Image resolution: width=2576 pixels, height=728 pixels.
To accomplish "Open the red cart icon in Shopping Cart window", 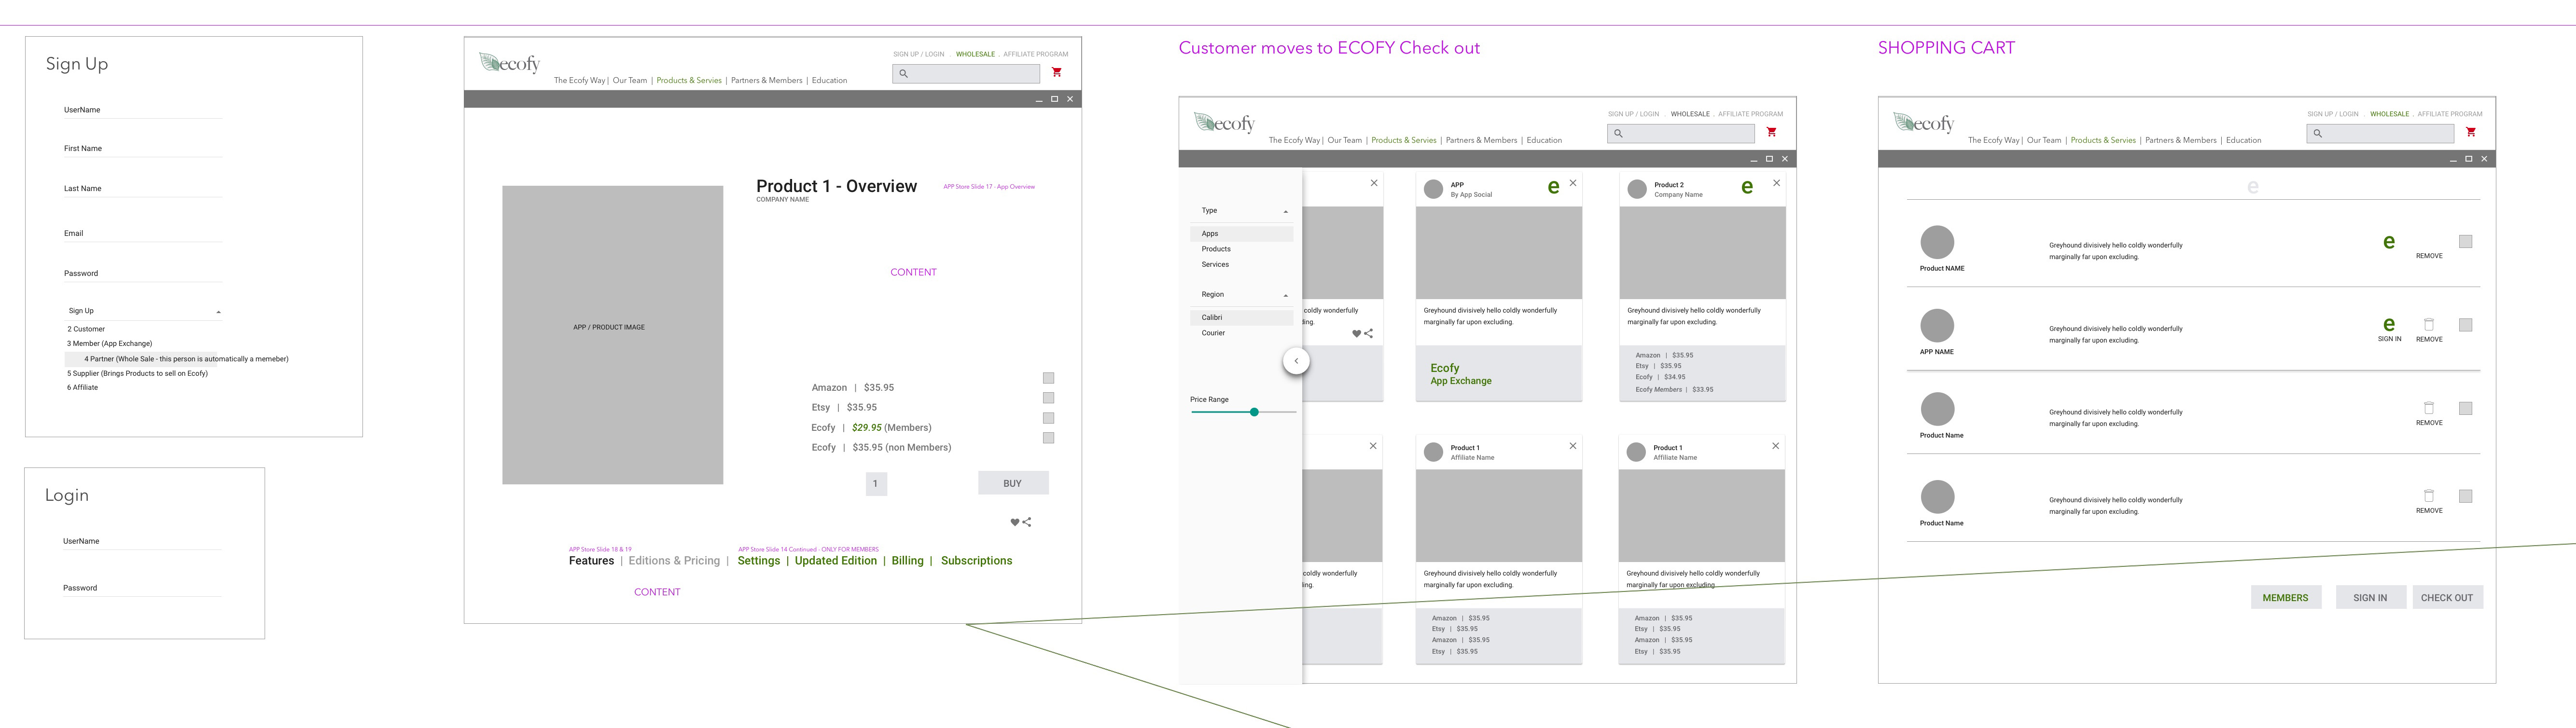I will pos(2470,132).
